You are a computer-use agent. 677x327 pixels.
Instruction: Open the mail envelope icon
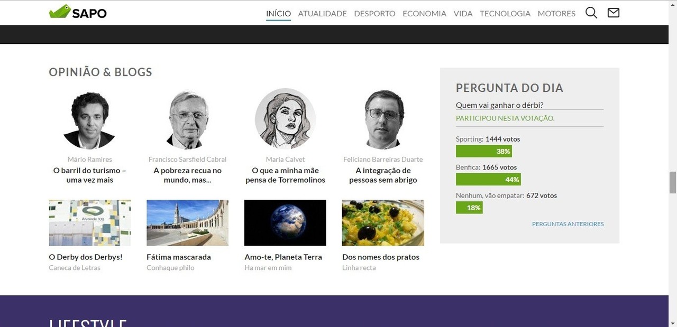(613, 13)
